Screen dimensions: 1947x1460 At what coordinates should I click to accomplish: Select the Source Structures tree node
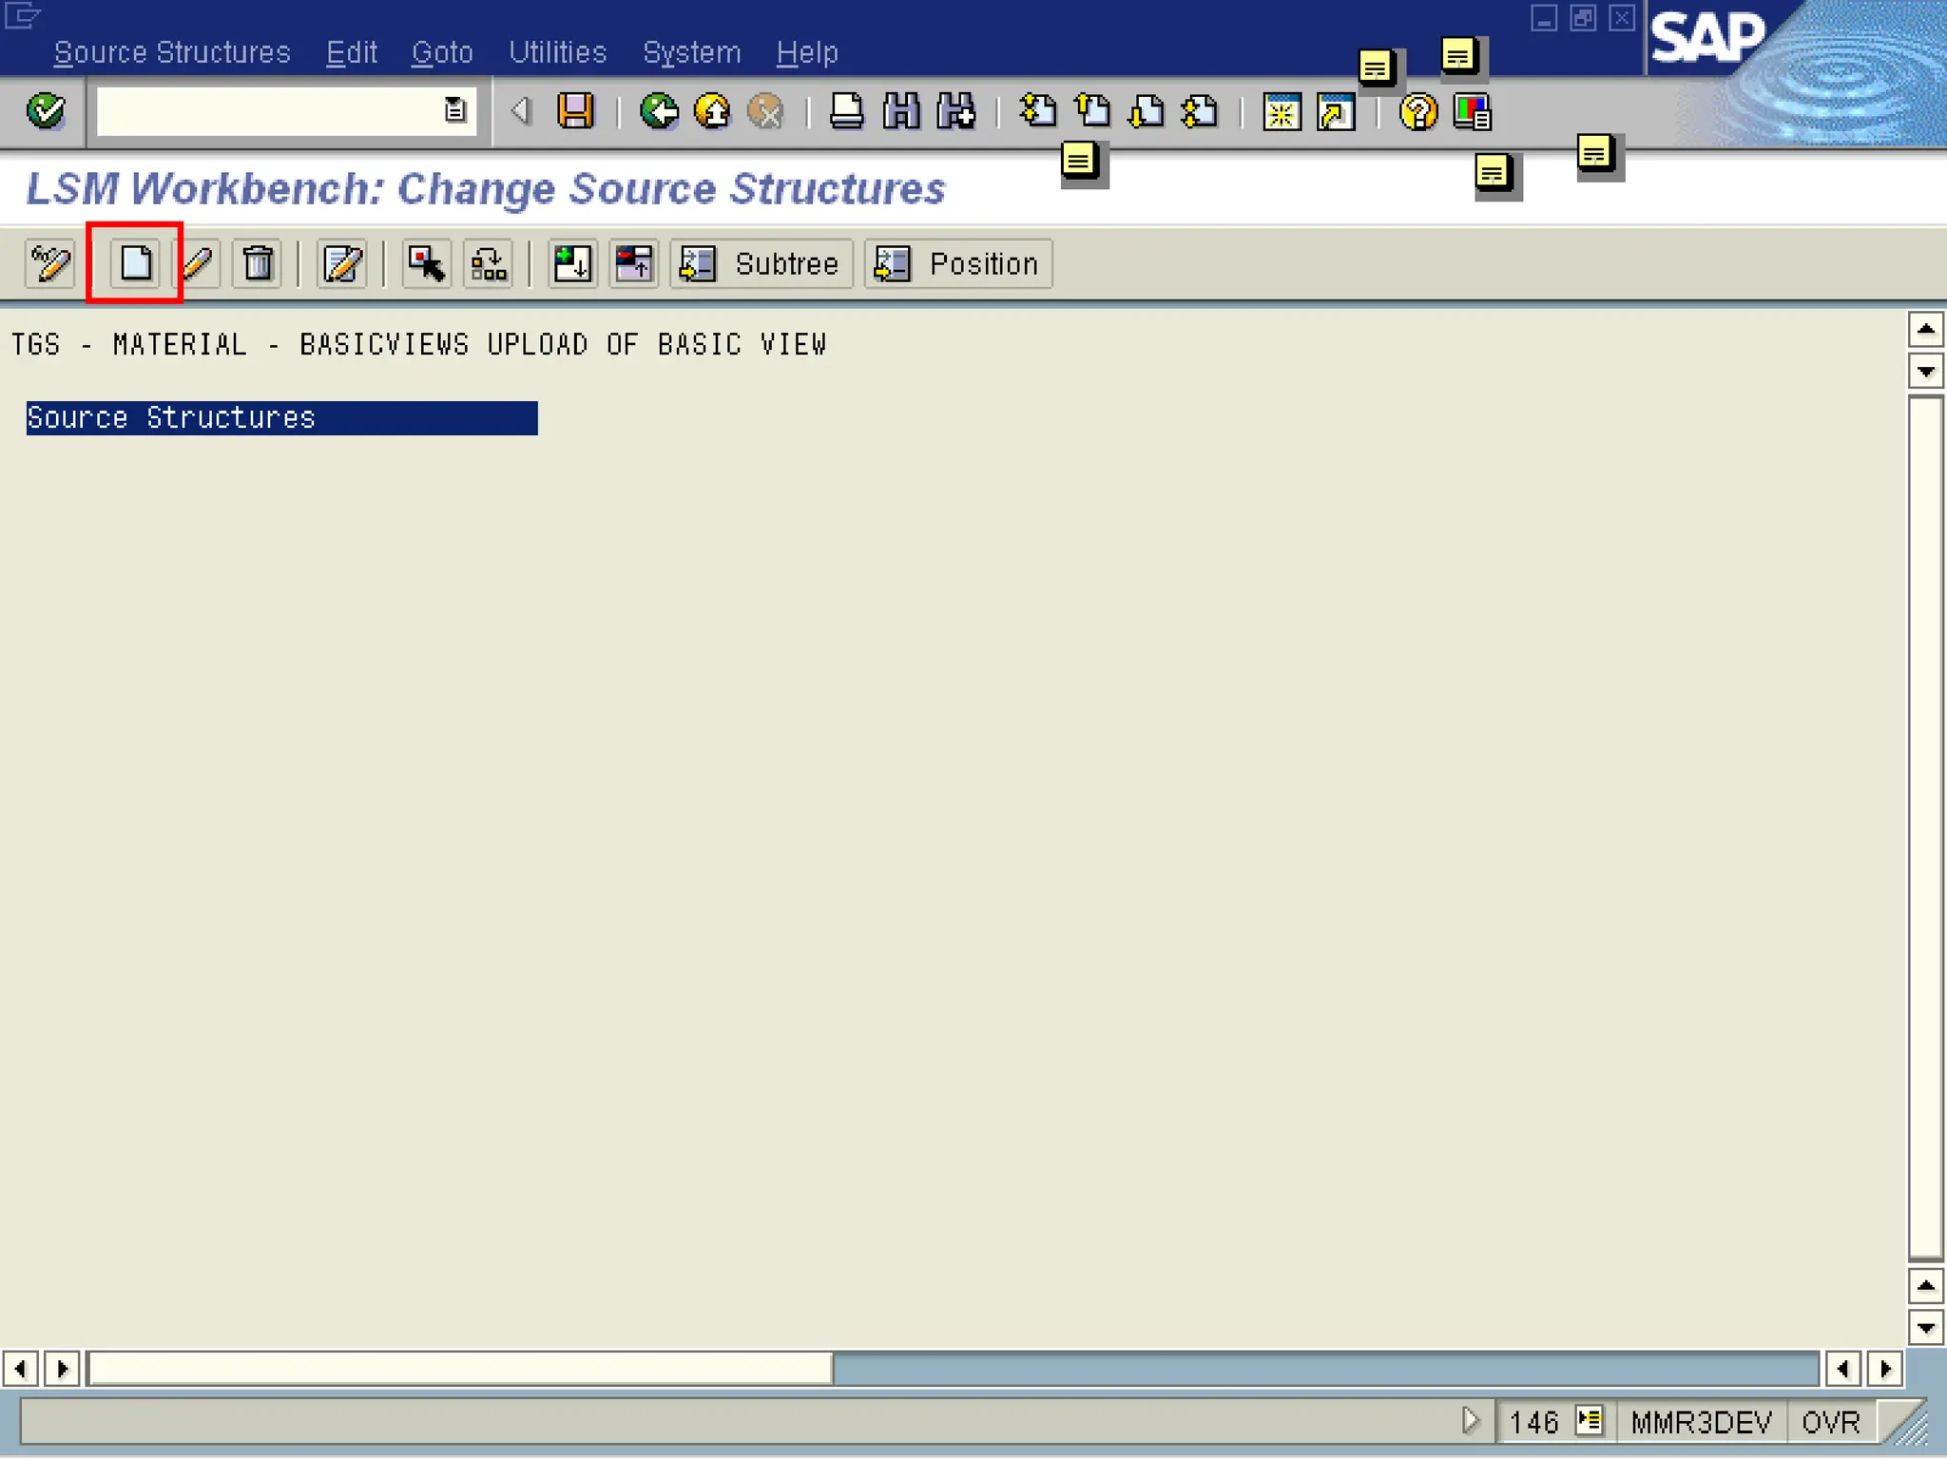(171, 418)
